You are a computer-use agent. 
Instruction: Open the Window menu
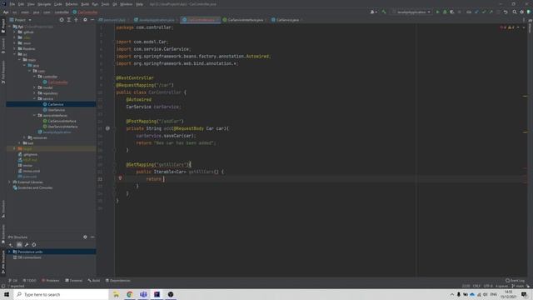point(126,4)
